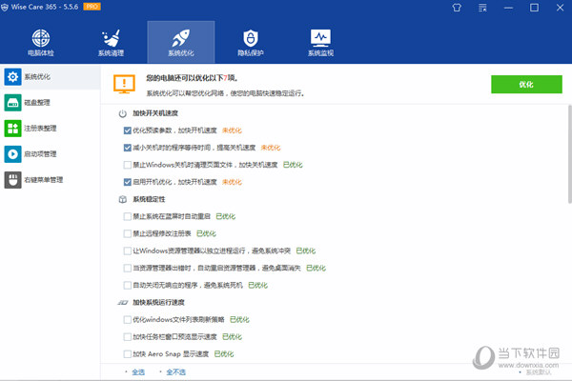The width and height of the screenshot is (572, 381).
Task: Check 禁止远程修改注册表 option
Action: pyautogui.click(x=128, y=233)
